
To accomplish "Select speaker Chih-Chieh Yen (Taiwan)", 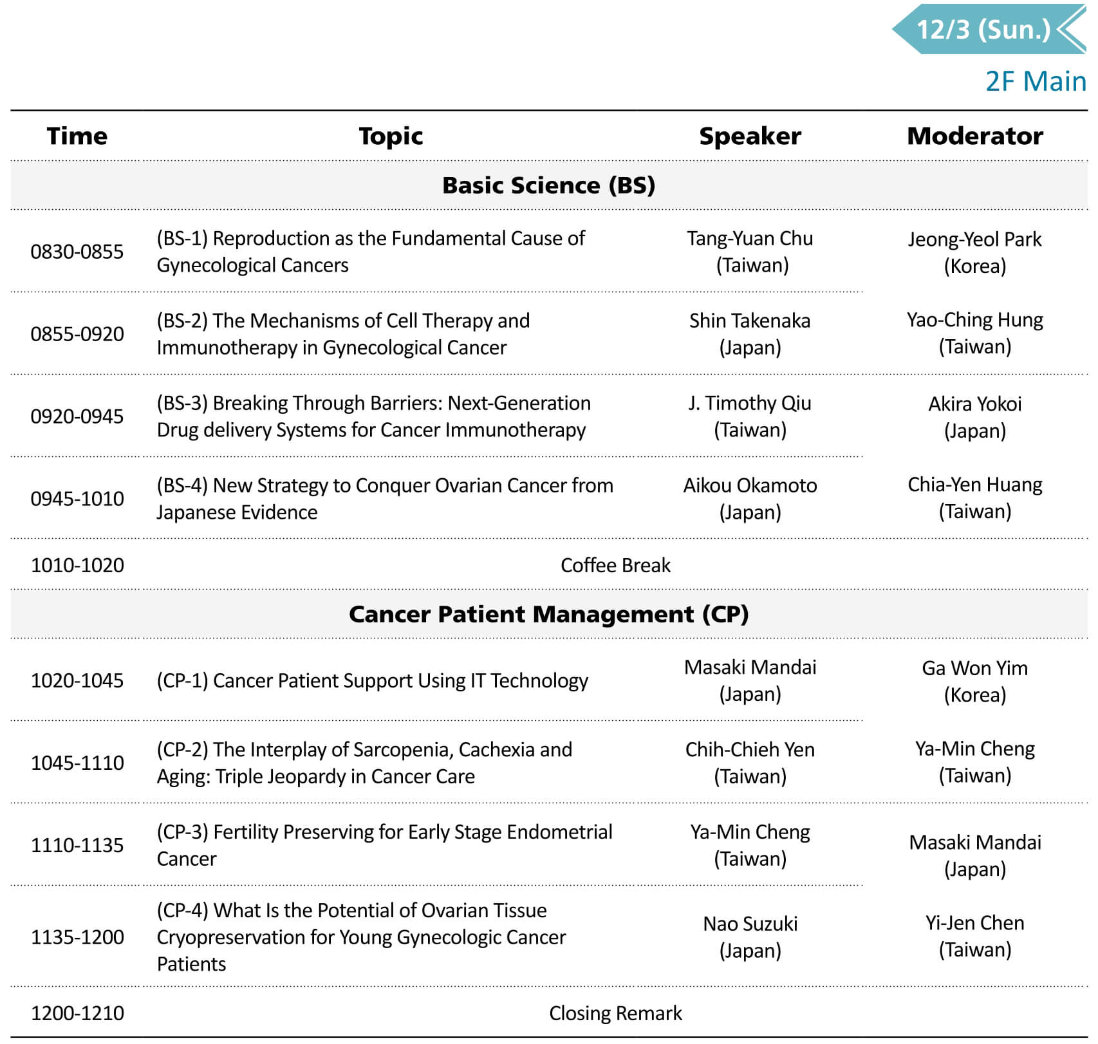I will click(750, 763).
